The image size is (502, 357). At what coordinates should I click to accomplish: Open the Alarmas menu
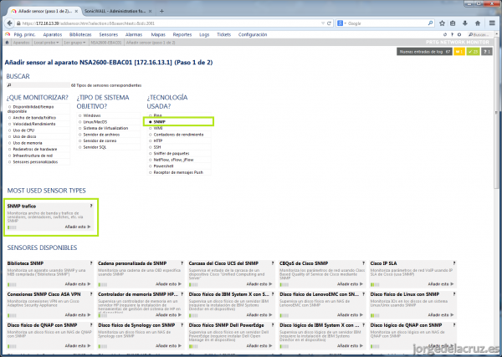tap(134, 34)
